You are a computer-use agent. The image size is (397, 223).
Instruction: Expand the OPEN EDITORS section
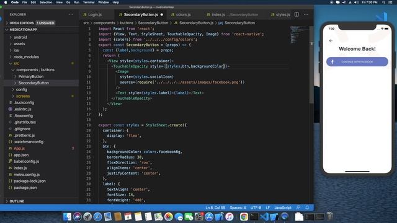click(22, 23)
